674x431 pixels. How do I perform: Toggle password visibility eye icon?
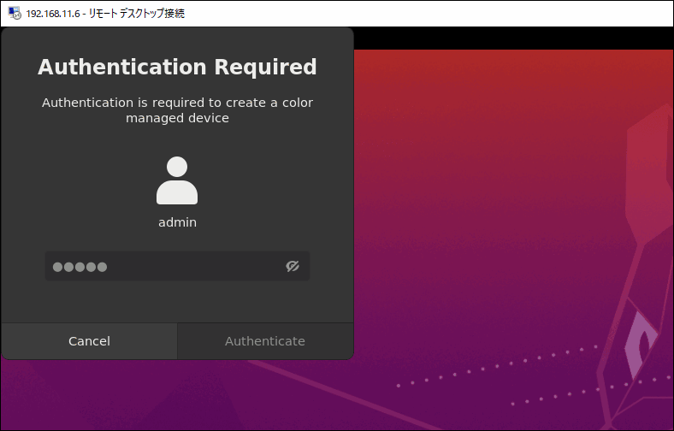(x=293, y=267)
